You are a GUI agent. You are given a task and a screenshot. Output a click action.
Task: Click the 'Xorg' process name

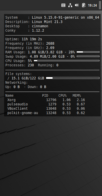pyautogui.click(x=11, y=100)
